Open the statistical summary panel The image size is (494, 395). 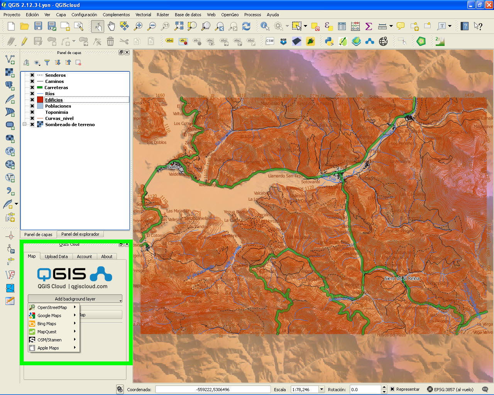pyautogui.click(x=368, y=26)
